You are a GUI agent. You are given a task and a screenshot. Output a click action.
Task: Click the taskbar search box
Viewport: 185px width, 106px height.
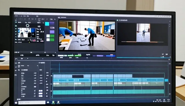32,103
